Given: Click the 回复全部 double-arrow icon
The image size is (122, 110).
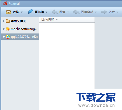Looking at the screenshot, I should pyautogui.click(x=76, y=12).
